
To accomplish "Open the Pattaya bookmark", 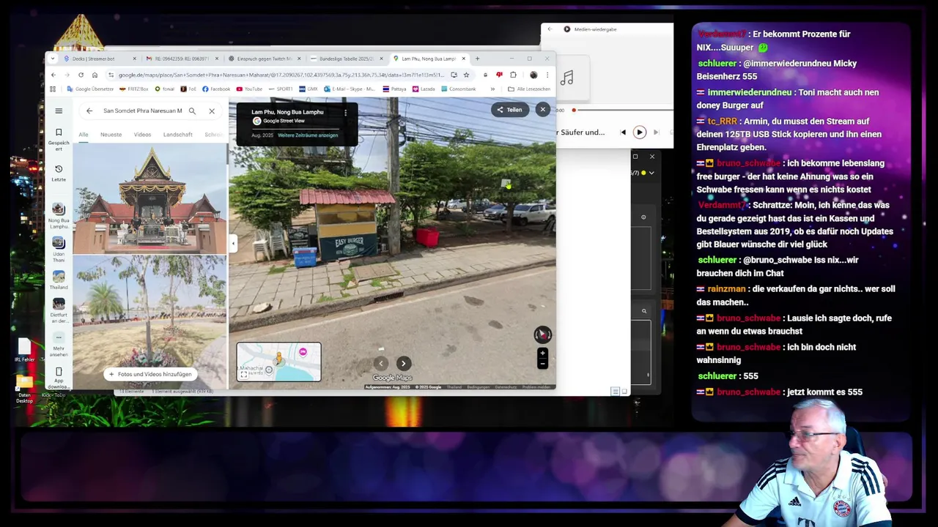I will click(x=394, y=89).
